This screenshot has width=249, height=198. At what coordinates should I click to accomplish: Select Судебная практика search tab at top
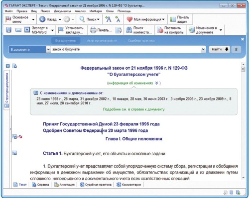(141, 41)
